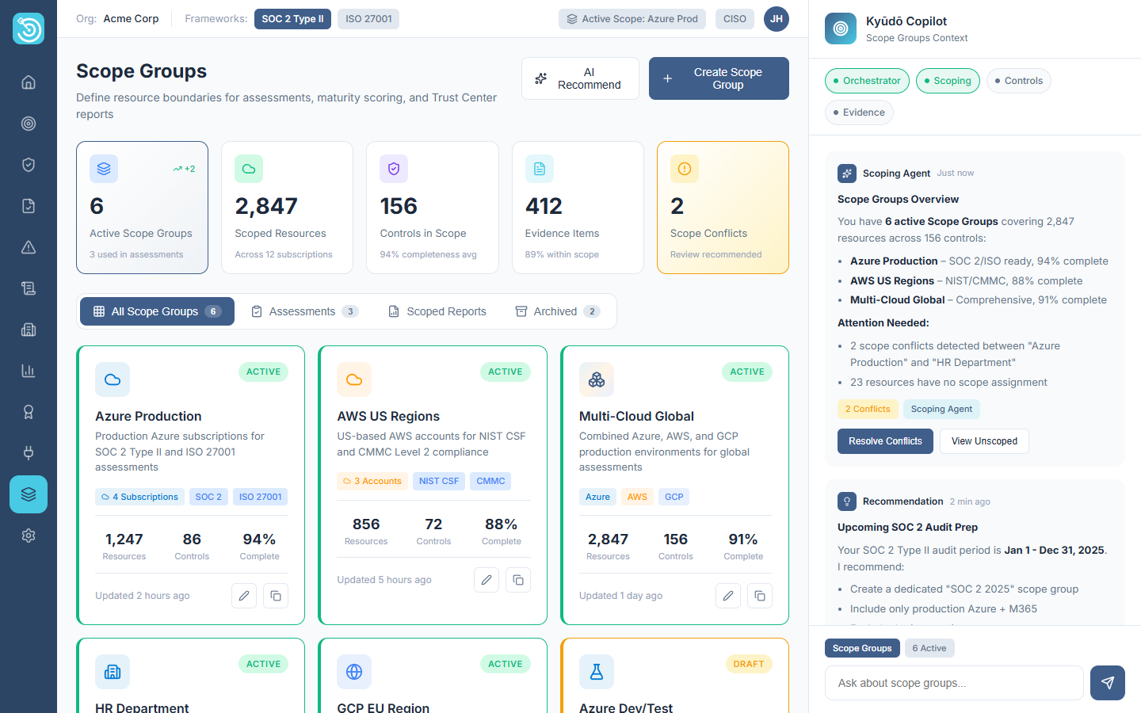Edit the Multi-Cloud Global scope group
The width and height of the screenshot is (1141, 713).
tap(728, 596)
